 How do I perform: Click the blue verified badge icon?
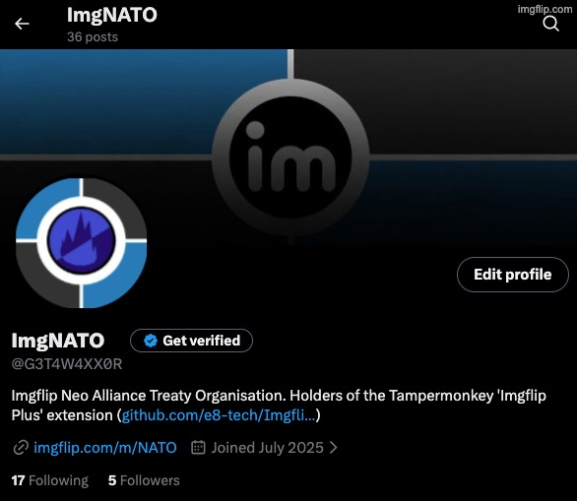click(151, 341)
